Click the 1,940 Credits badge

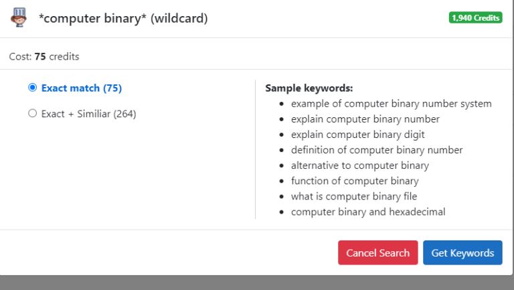coord(475,17)
